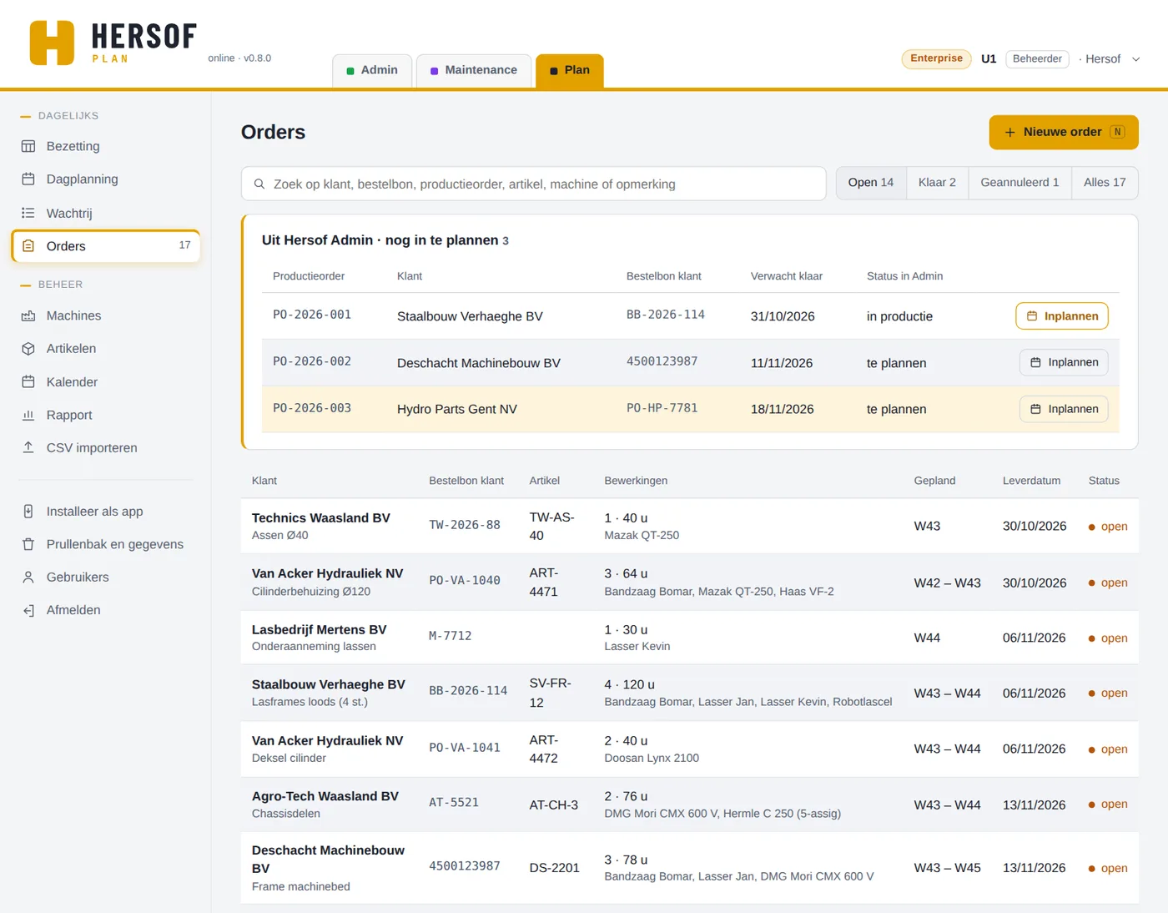1168x913 pixels.
Task: Inplannen order PO-2026-002 Deschacht
Action: (x=1064, y=362)
